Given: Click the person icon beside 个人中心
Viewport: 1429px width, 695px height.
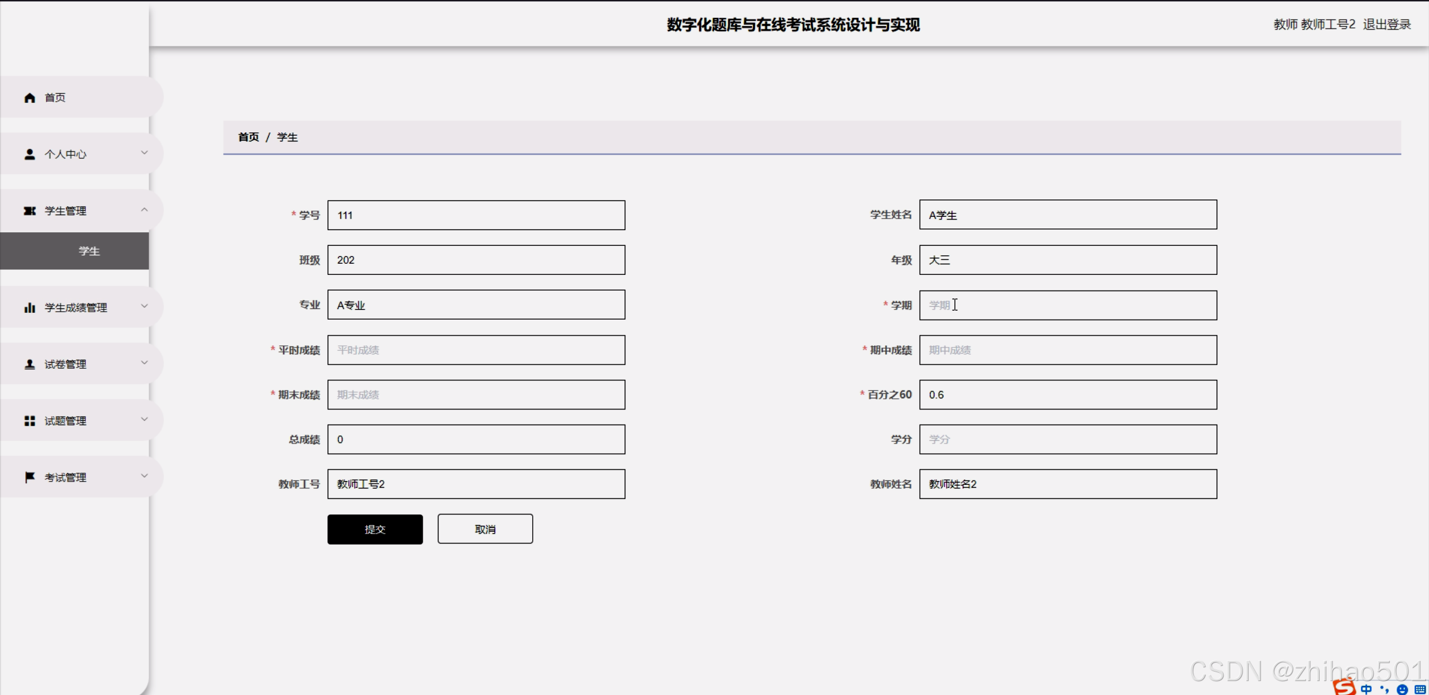Looking at the screenshot, I should point(30,154).
